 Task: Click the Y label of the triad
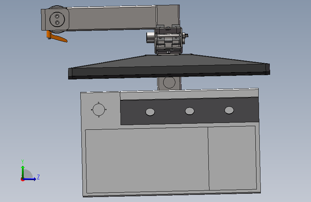point(23,162)
